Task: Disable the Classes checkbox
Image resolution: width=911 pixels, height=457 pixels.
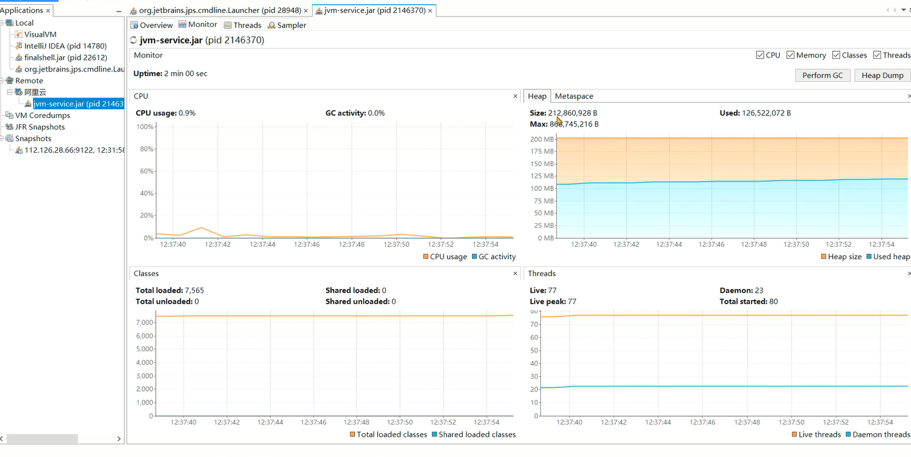Action: click(x=836, y=55)
